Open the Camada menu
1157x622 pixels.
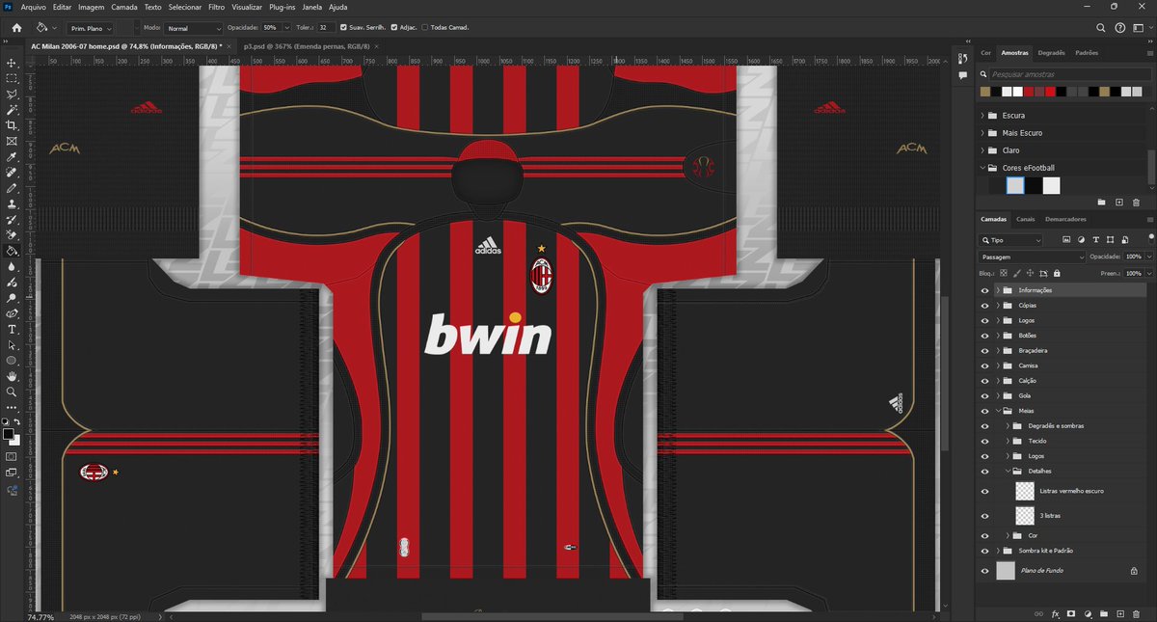point(124,7)
